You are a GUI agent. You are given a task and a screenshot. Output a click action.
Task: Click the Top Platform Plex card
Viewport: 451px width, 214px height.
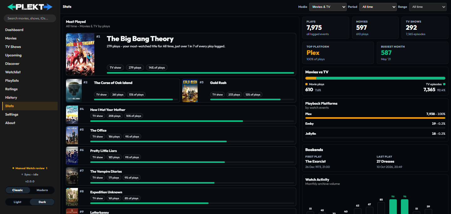pos(338,53)
